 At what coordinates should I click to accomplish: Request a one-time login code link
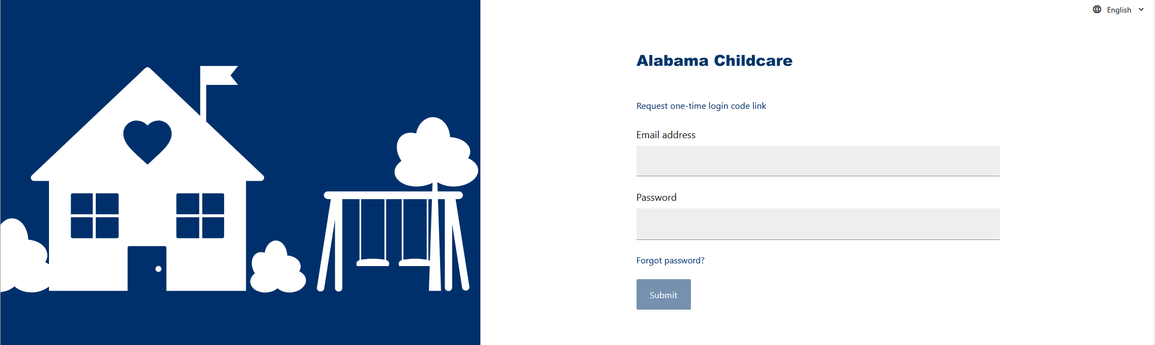(x=701, y=106)
